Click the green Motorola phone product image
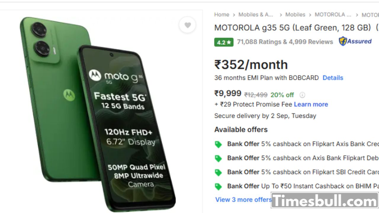The image size is (379, 213). point(98,114)
